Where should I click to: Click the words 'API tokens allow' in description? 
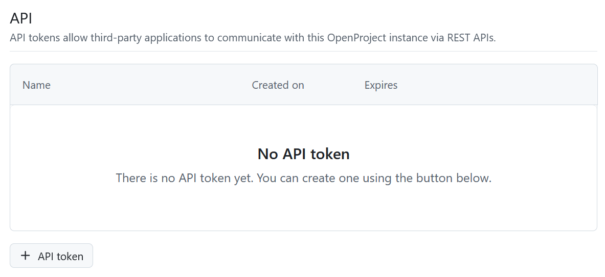(x=48, y=38)
